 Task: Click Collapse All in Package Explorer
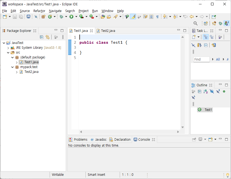coord(42,37)
